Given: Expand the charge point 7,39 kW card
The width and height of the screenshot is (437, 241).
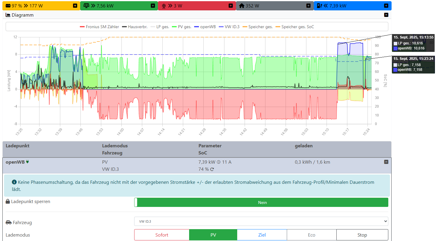Looking at the screenshot, I should [386, 6].
